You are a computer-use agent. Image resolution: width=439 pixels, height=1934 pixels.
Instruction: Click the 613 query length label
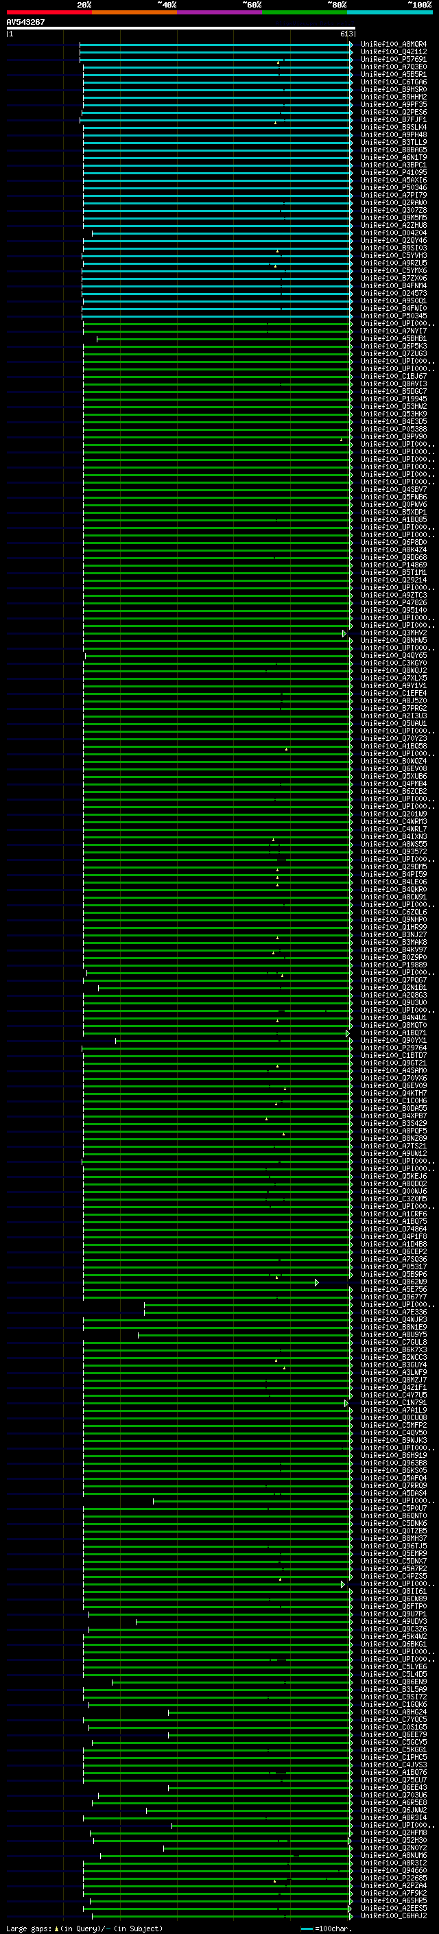(x=346, y=34)
